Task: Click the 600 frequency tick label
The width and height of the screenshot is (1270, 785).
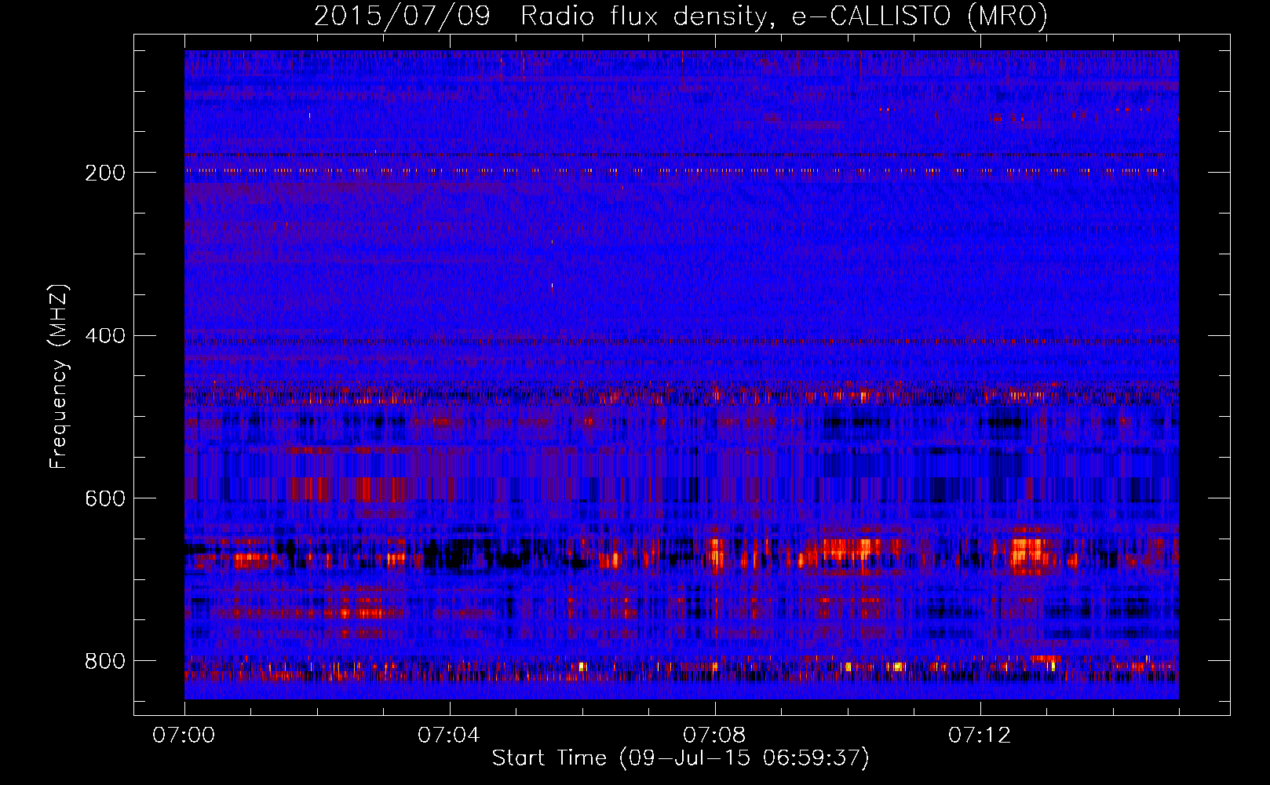Action: [105, 498]
